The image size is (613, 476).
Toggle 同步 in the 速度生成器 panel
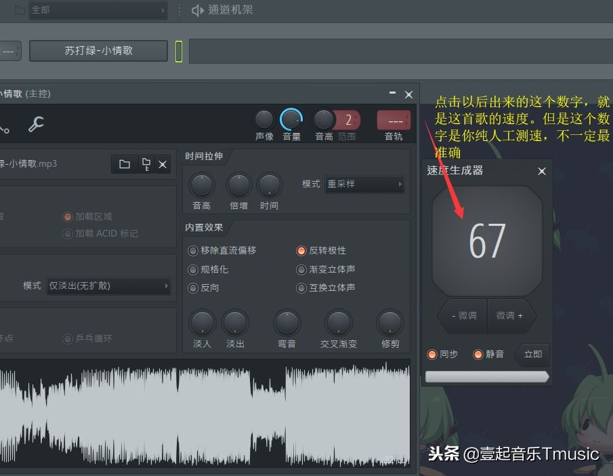tap(431, 354)
